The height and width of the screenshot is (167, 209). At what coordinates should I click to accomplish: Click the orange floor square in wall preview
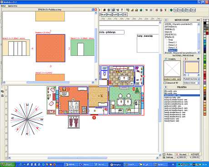pos(50,48)
